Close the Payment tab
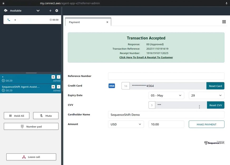Screen dimensions: 230x165 pyautogui.click(x=107, y=22)
